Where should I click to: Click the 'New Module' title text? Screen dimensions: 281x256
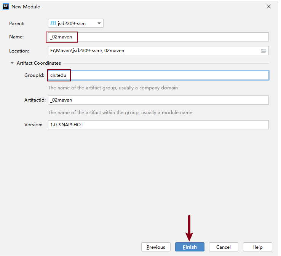pyautogui.click(x=26, y=6)
